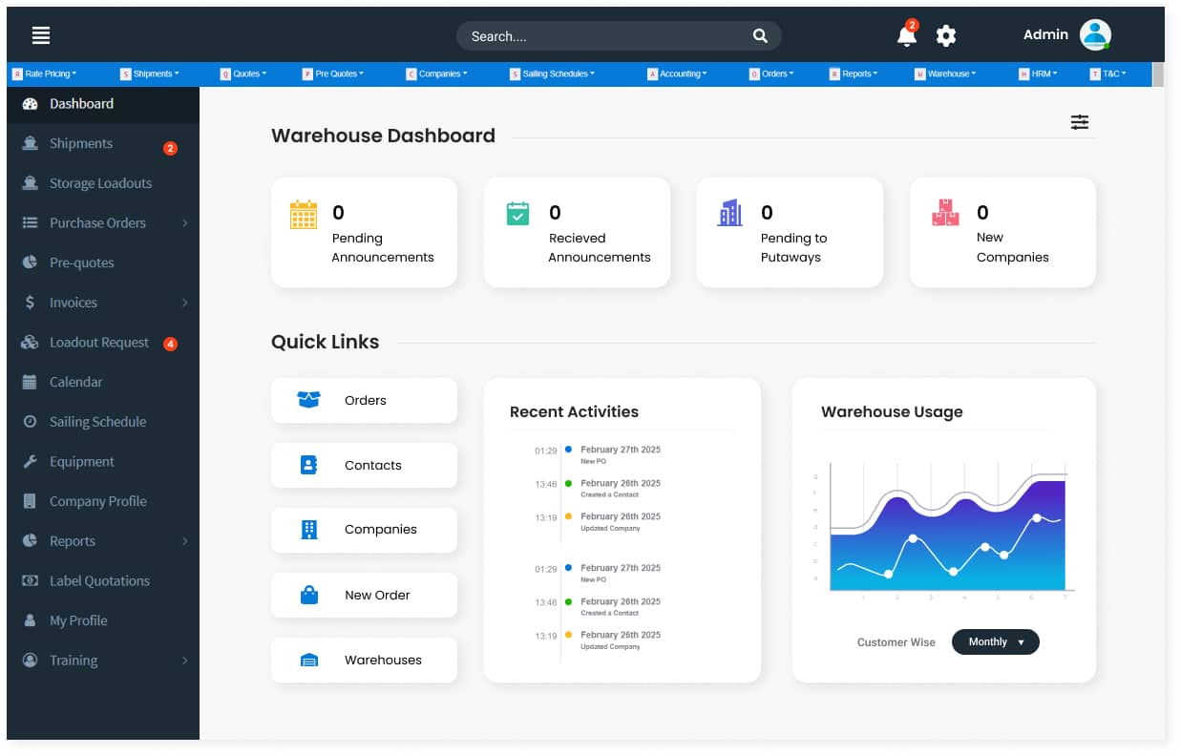Click the Orders quick link button
The width and height of the screenshot is (1181, 756).
(x=364, y=401)
